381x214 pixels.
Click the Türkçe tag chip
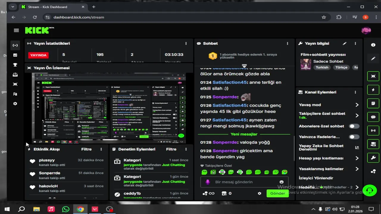[x=341, y=67]
